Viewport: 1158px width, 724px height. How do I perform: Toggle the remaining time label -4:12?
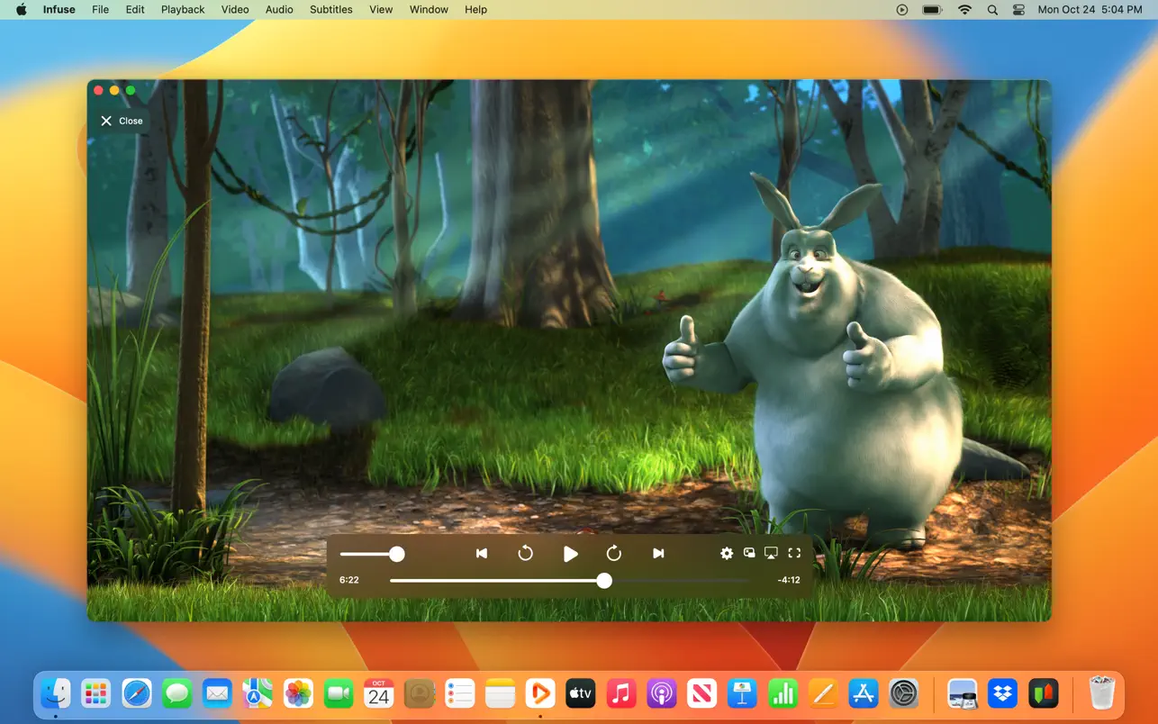point(789,580)
